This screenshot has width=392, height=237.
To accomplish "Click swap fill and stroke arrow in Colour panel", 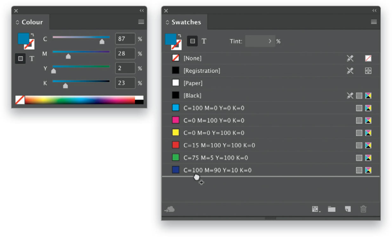I will tap(32, 35).
